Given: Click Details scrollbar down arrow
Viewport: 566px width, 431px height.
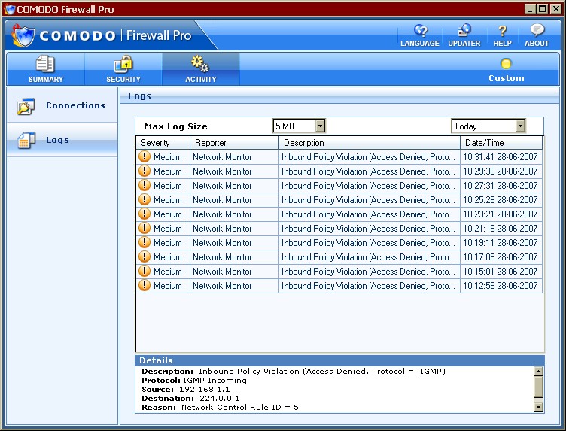Looking at the screenshot, I should coord(538,408).
